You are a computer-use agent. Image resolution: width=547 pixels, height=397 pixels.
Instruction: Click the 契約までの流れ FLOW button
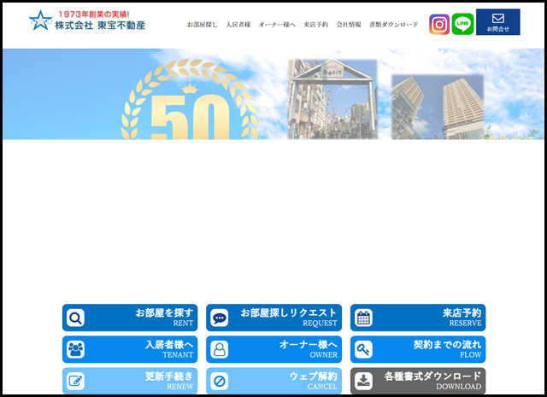click(418, 349)
